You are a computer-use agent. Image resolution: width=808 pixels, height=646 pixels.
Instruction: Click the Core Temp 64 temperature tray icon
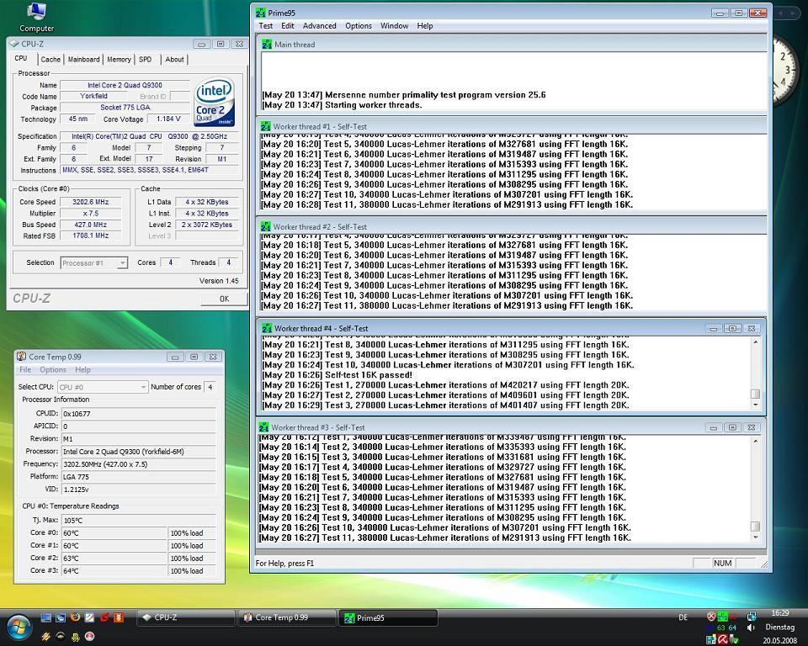(x=732, y=628)
